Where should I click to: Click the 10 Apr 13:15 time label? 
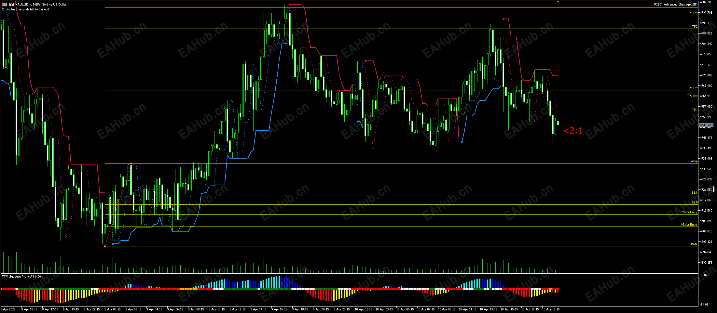[488, 309]
